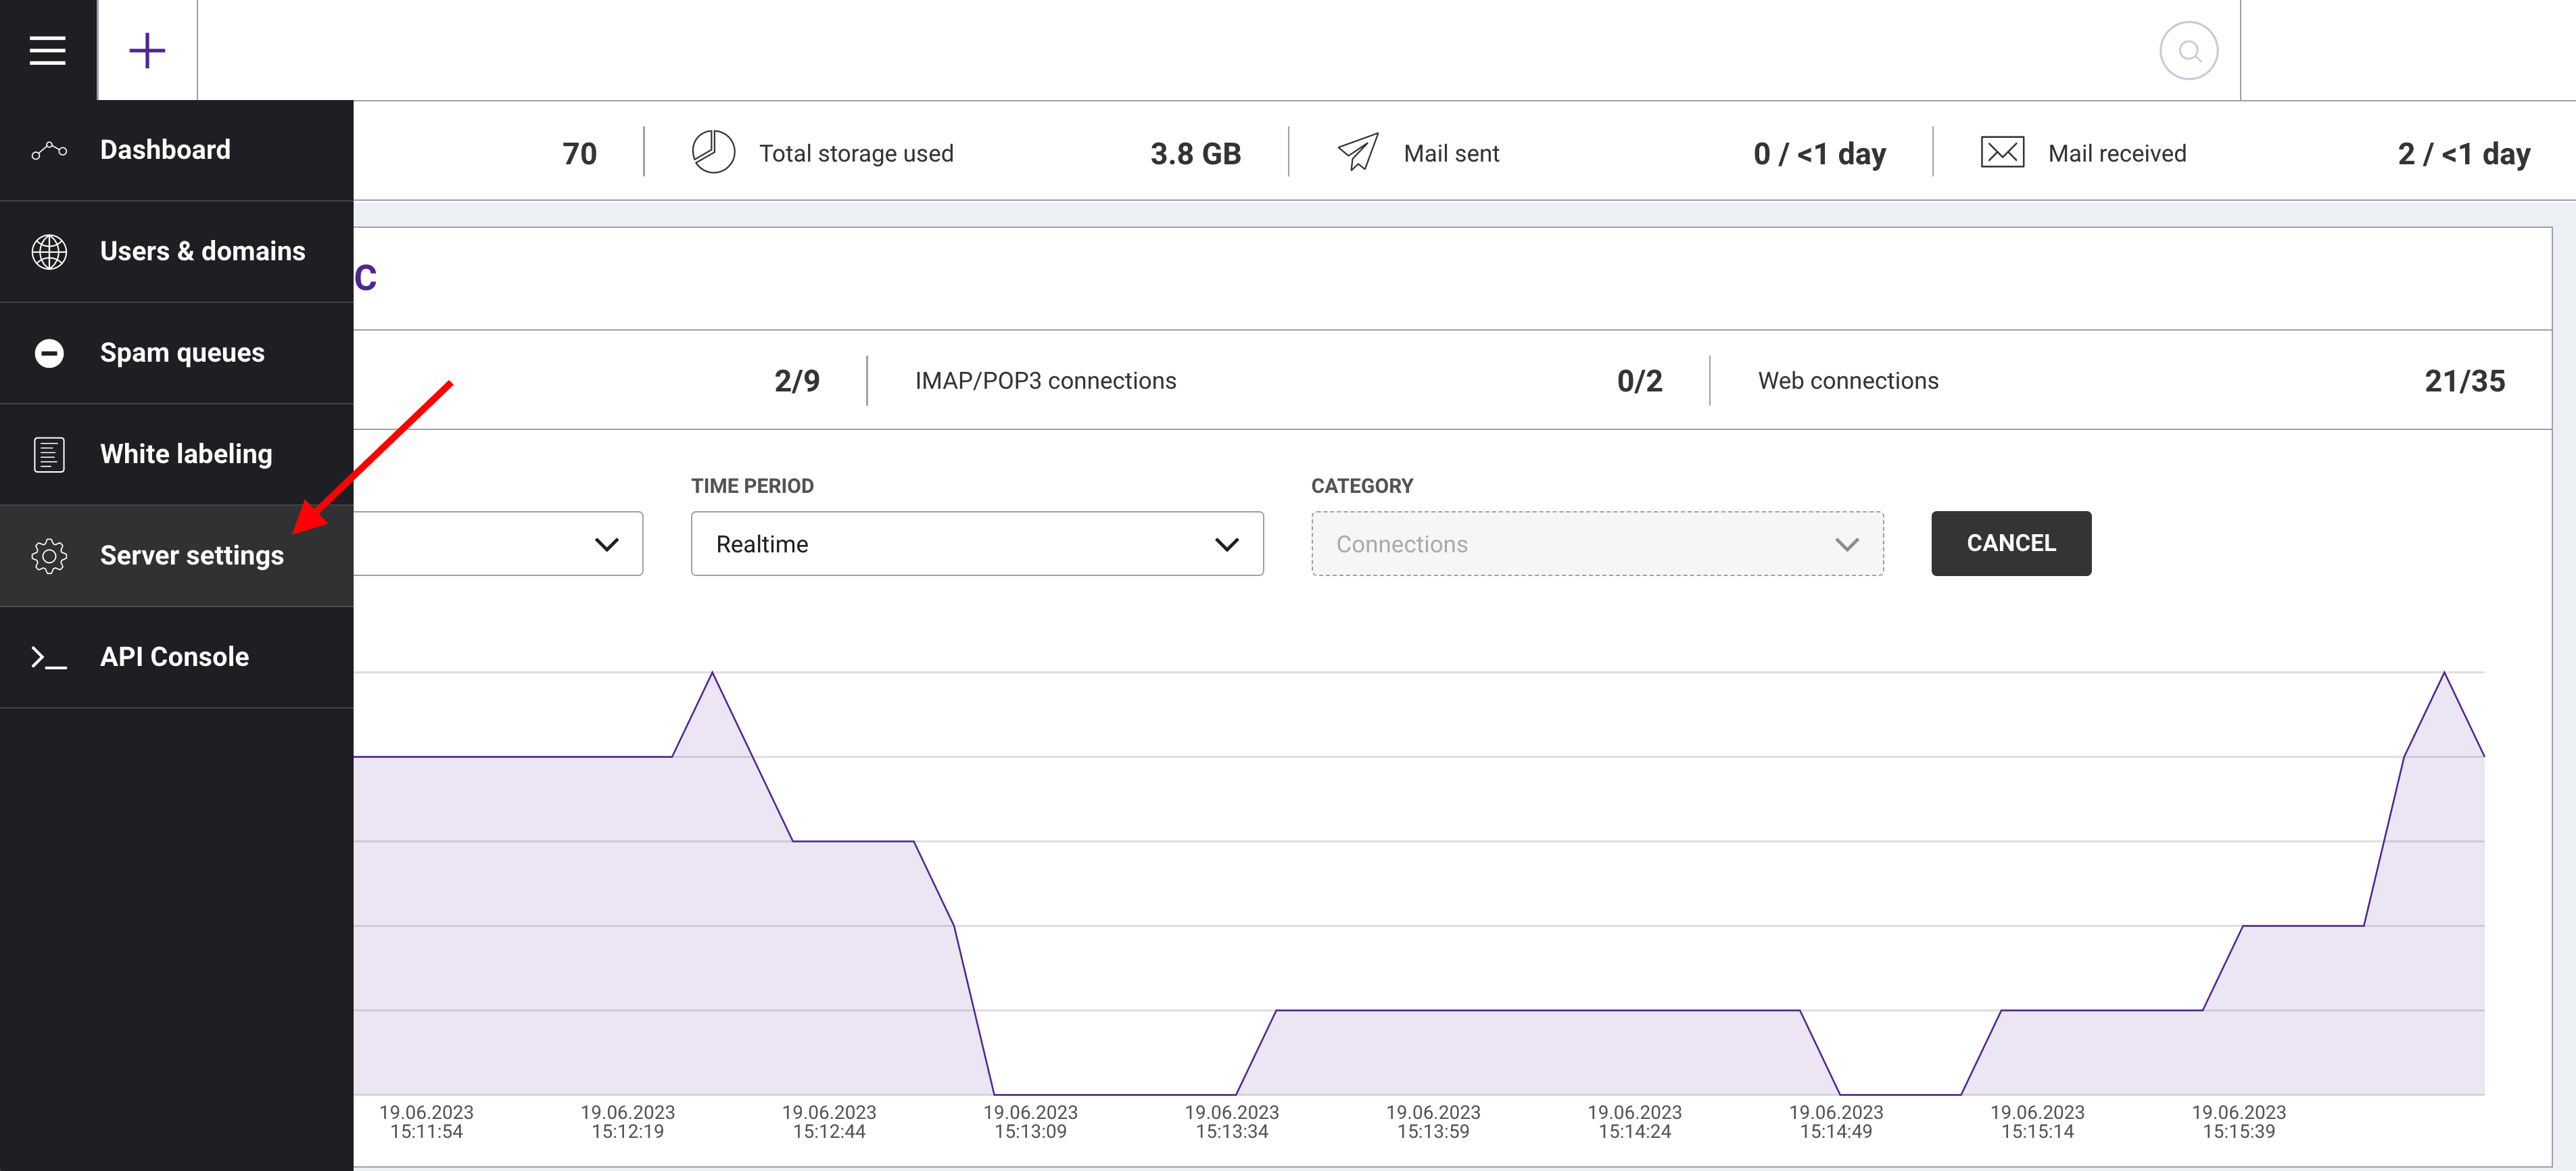Click the API Console terminal icon
This screenshot has height=1171, width=2576.
(48, 657)
